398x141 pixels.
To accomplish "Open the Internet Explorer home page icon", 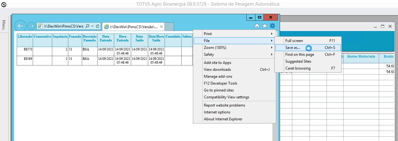I will (x=257, y=26).
